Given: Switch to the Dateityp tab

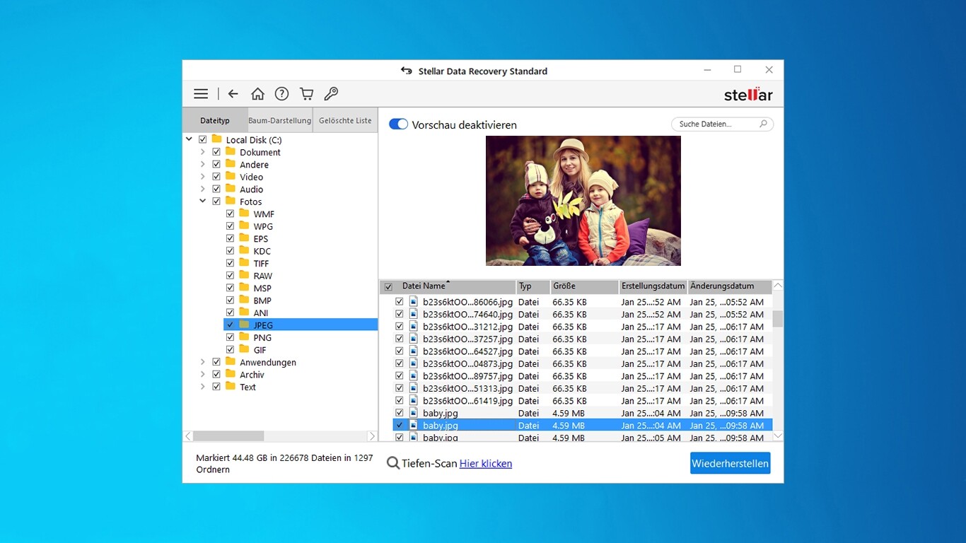Looking at the screenshot, I should click(x=215, y=120).
